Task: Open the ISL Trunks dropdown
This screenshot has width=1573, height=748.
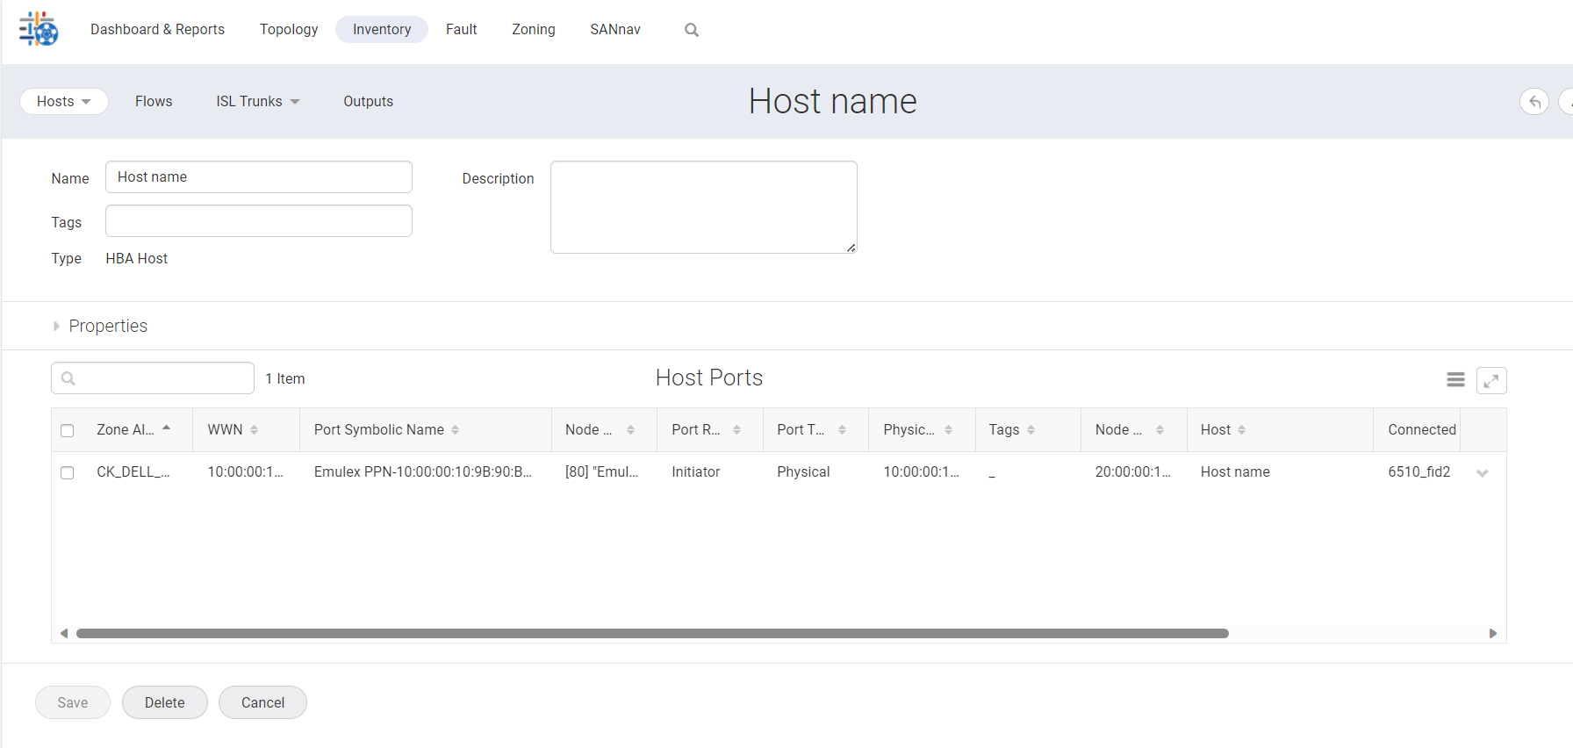Action: click(257, 102)
